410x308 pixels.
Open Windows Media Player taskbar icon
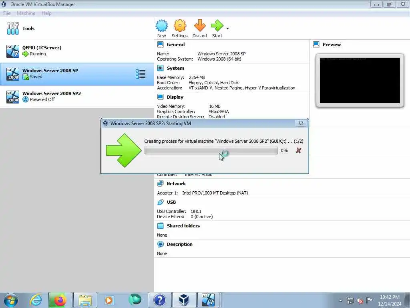tap(109, 300)
